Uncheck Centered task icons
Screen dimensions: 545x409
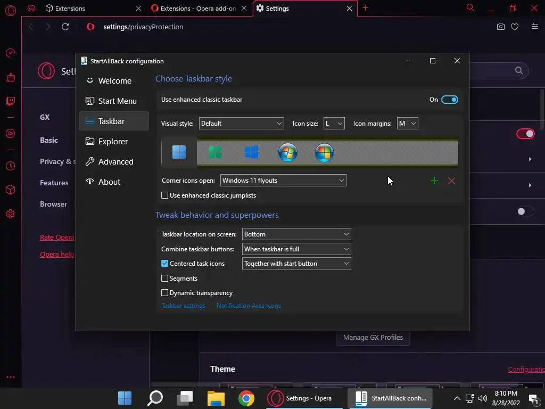pyautogui.click(x=165, y=264)
